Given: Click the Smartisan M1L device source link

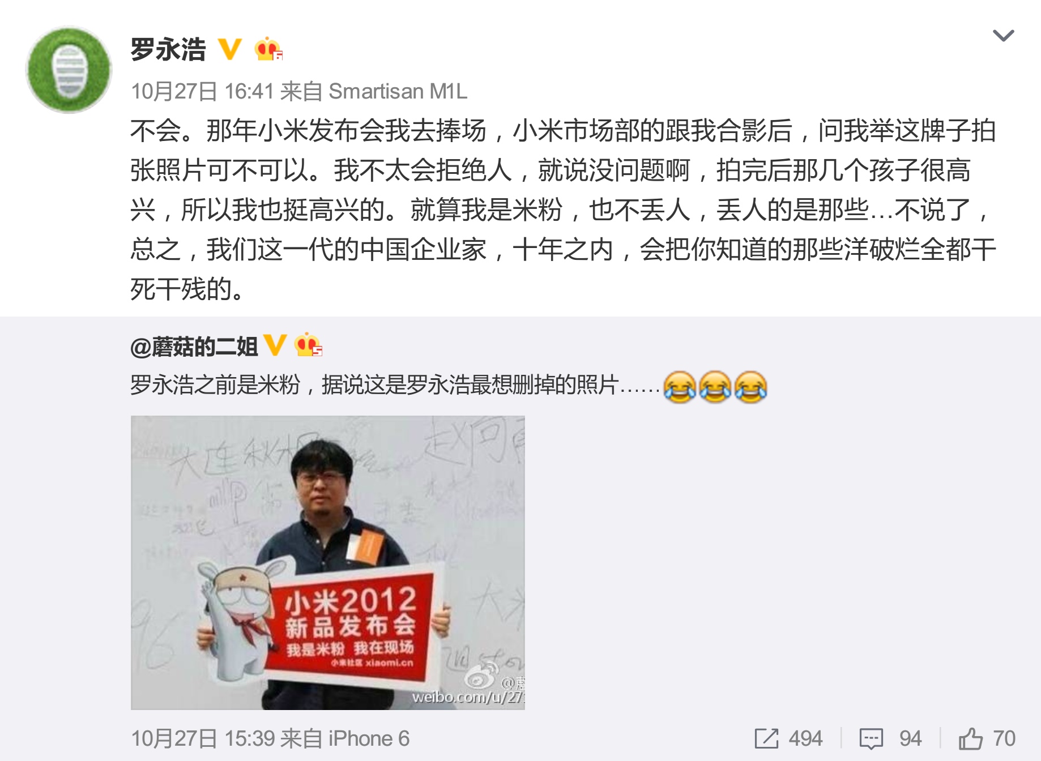Looking at the screenshot, I should tap(398, 91).
